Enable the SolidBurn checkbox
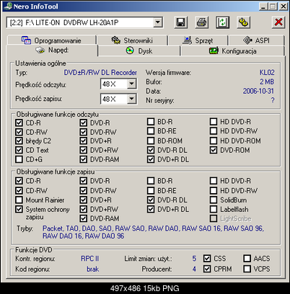 (214, 200)
